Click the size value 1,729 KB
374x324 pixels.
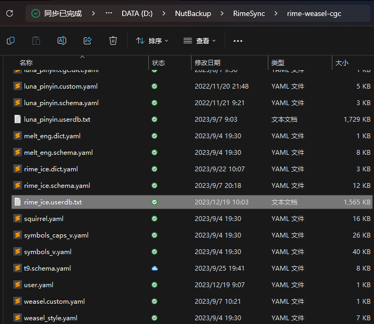tap(357, 119)
